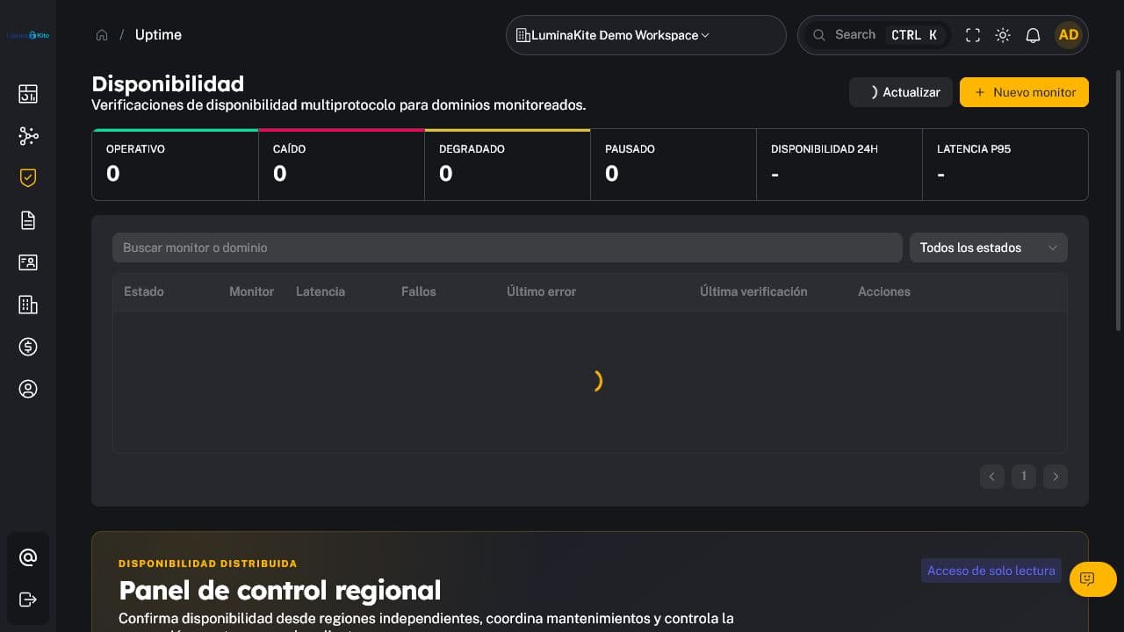Click the Último error column header
The width and height of the screenshot is (1124, 632).
coord(542,291)
